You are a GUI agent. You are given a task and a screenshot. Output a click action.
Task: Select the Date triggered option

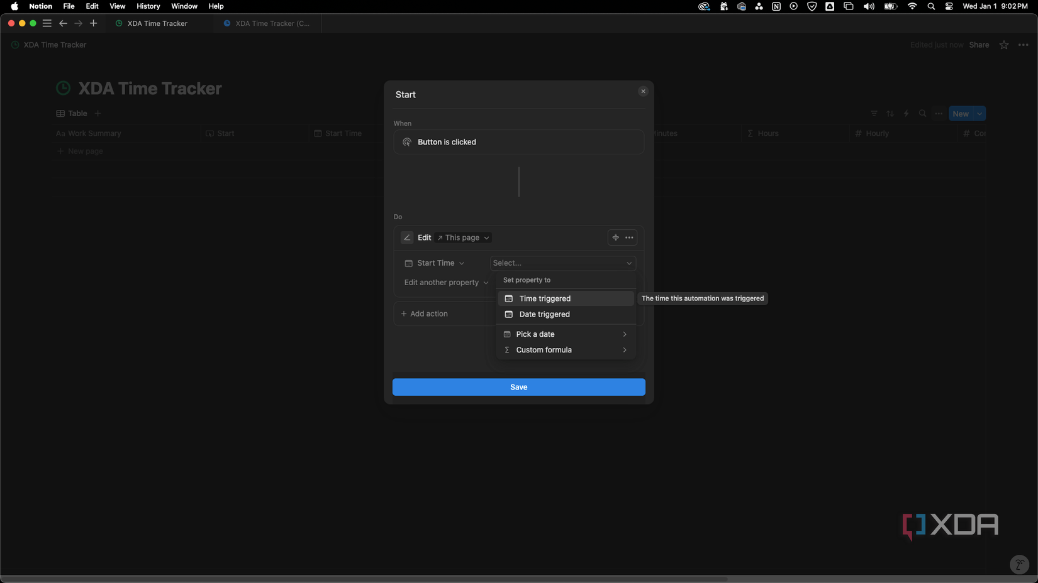[x=566, y=314]
